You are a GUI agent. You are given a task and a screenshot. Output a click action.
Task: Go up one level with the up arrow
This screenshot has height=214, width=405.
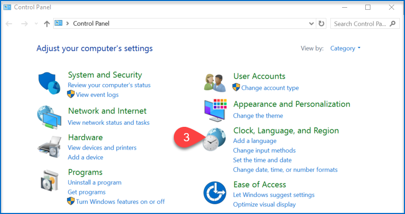(x=47, y=24)
